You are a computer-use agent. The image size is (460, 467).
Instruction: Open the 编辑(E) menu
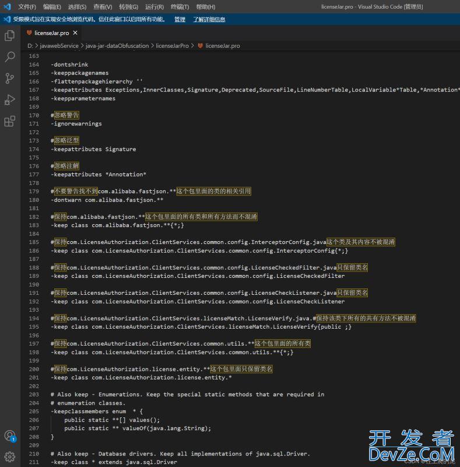tap(52, 7)
